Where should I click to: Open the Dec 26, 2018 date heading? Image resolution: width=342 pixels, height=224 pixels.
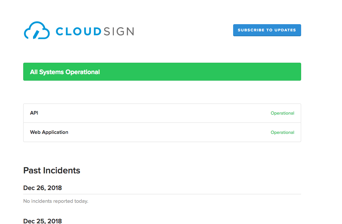pos(43,188)
